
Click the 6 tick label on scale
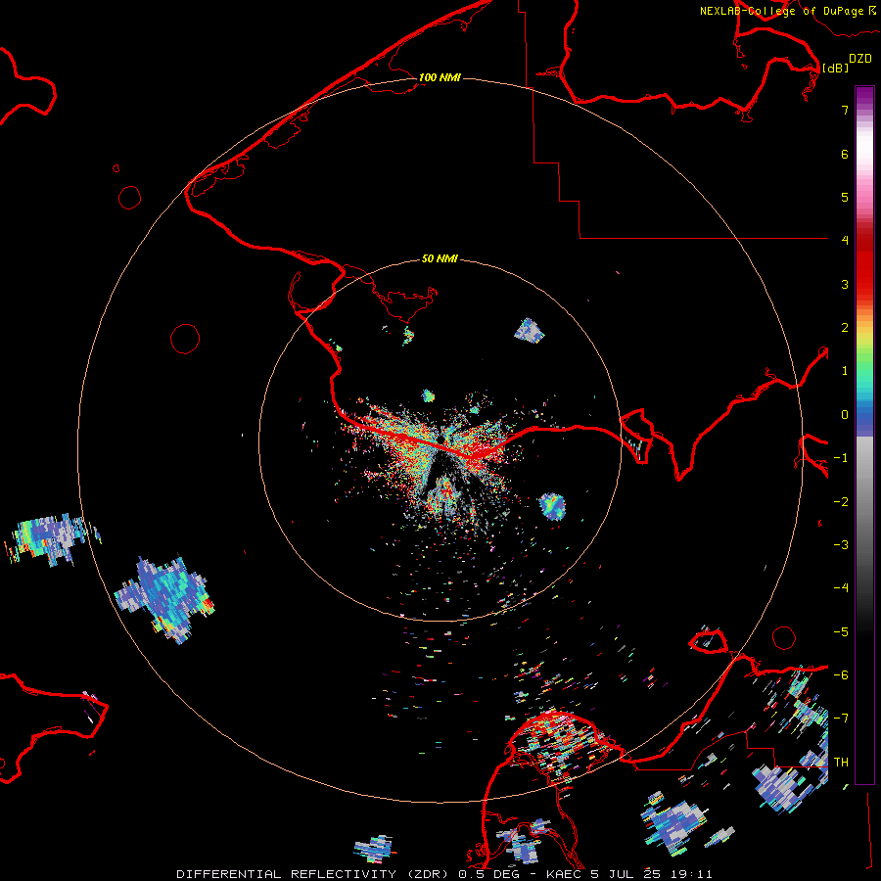point(845,154)
